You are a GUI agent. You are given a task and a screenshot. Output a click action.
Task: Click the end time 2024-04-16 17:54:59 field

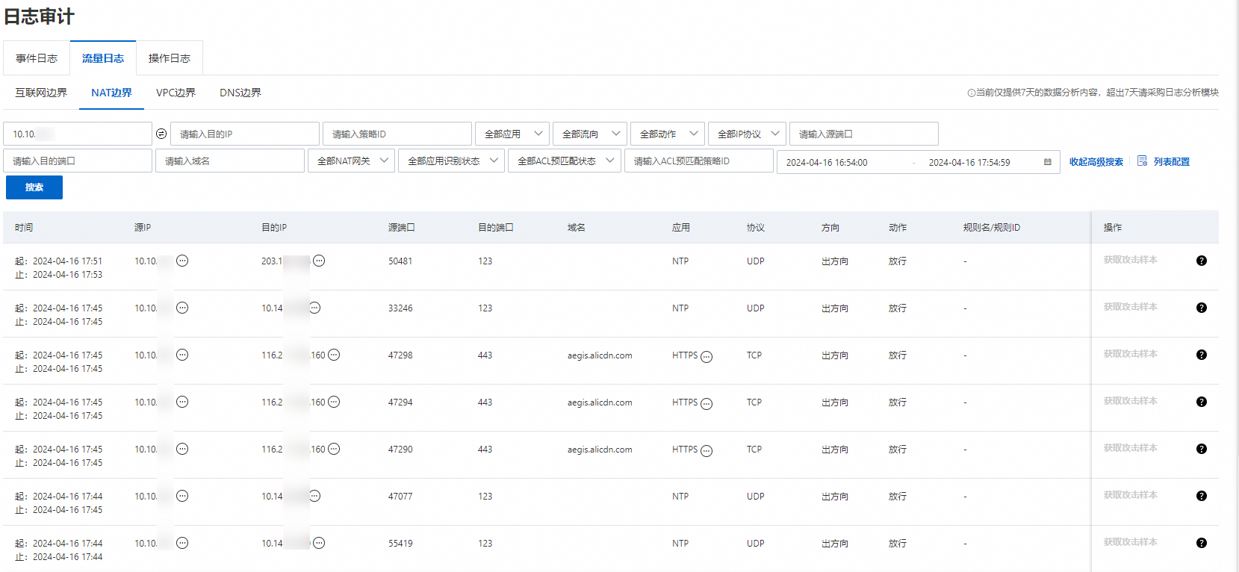click(x=969, y=162)
